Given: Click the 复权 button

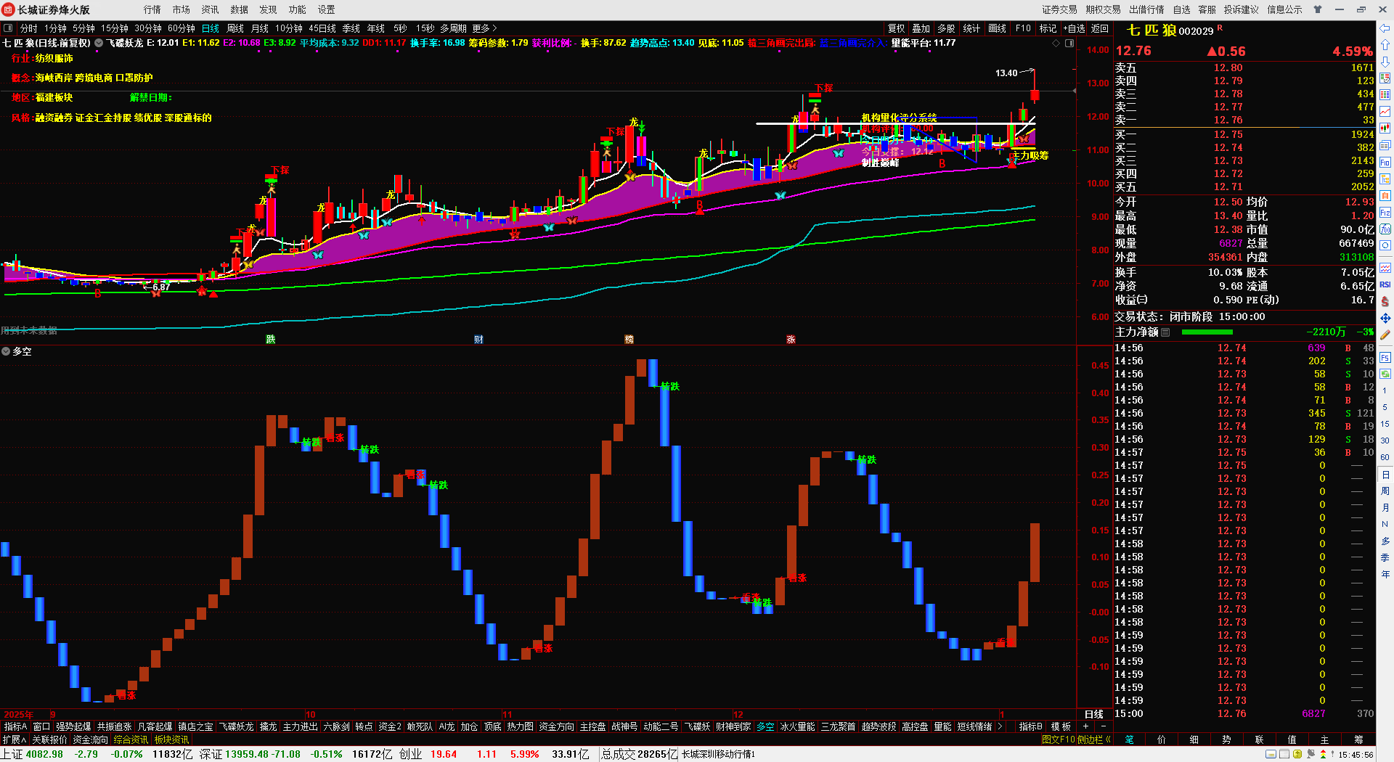Looking at the screenshot, I should pos(897,28).
